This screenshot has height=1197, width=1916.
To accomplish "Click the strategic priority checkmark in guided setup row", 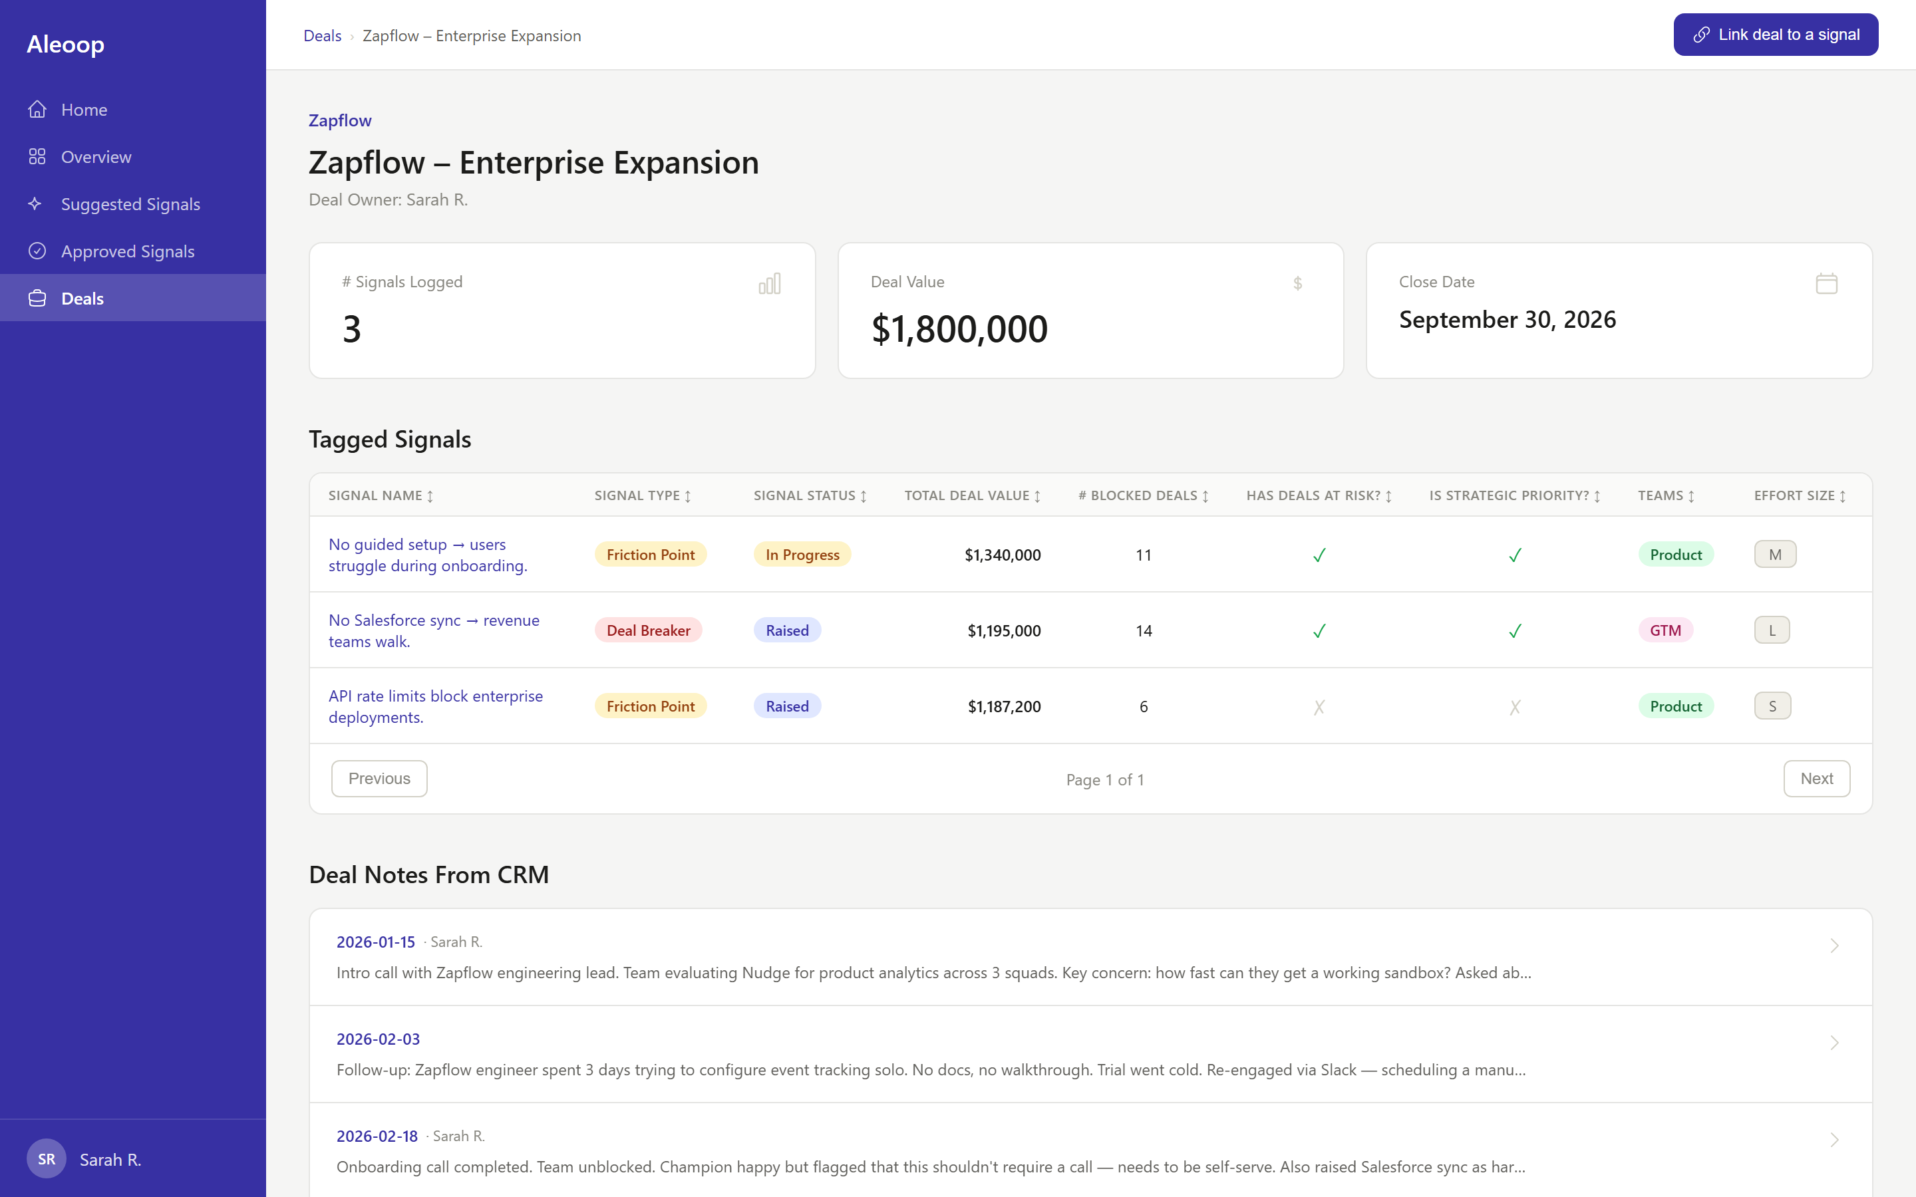I will 1515,555.
